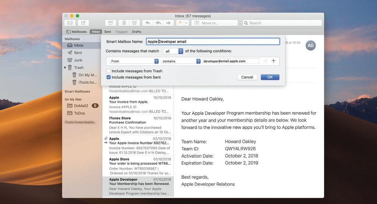The image size is (377, 204).
Task: Click the Search field
Action: pos(282,23)
